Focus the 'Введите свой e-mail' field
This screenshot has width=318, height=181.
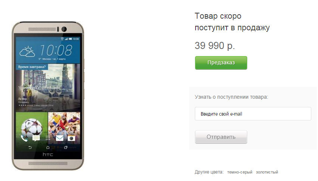click(x=253, y=114)
